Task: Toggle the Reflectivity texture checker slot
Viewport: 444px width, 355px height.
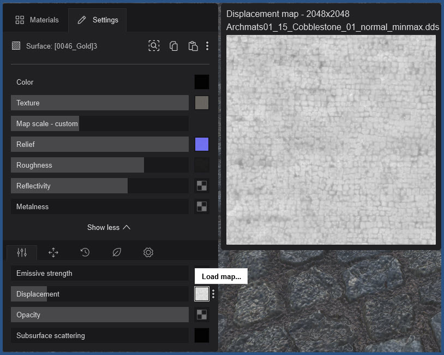Action: click(x=201, y=186)
